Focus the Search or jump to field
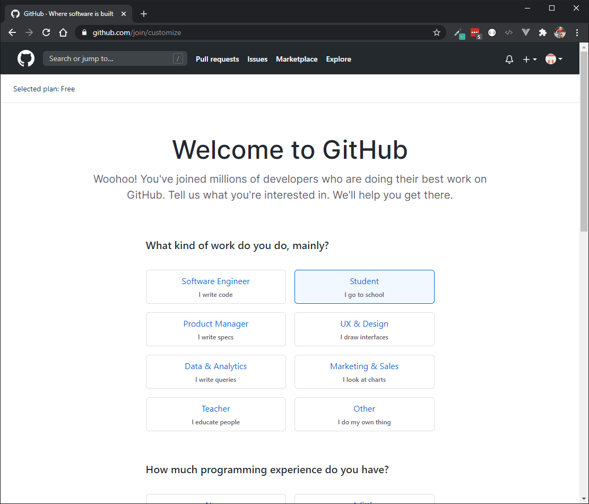Image resolution: width=589 pixels, height=504 pixels. 115,58
